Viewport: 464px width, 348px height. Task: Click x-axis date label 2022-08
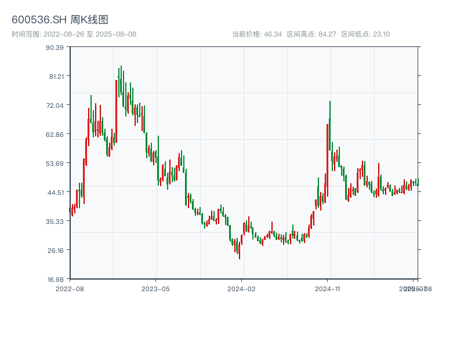[70, 289]
